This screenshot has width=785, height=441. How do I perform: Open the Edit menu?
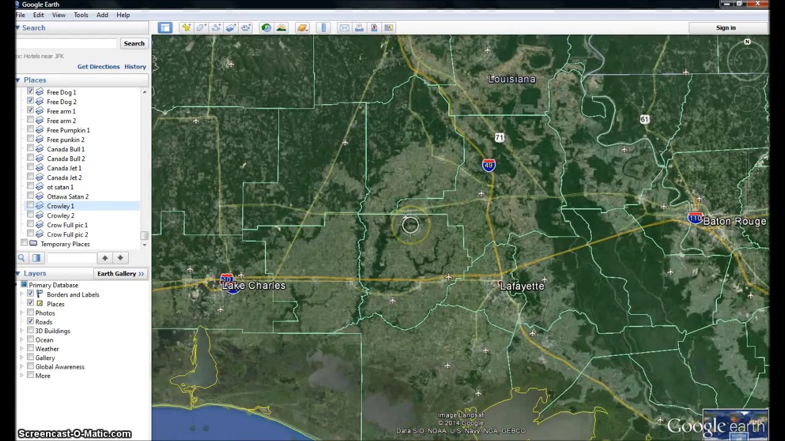coord(38,15)
